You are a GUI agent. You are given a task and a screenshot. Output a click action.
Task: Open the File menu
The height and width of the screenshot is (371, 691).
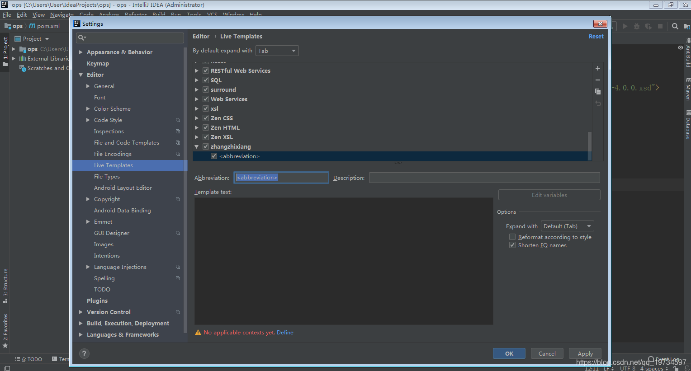(x=7, y=14)
